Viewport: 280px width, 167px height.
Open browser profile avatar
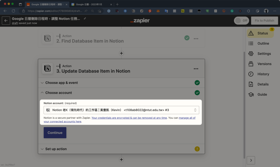click(x=266, y=11)
